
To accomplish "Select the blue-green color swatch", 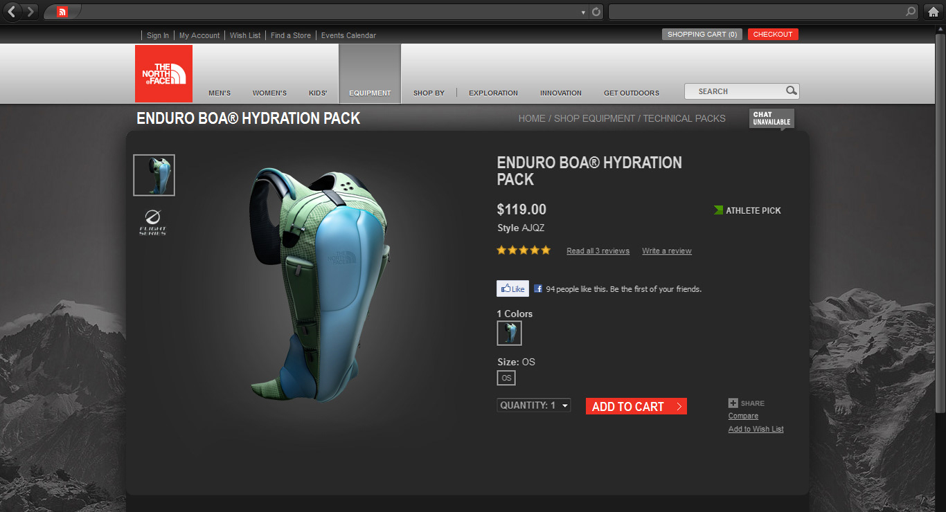I will (x=509, y=333).
